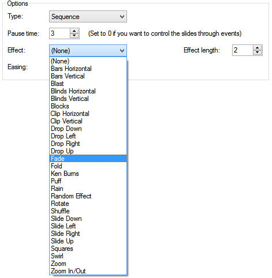Viewport: 272px width, 278px height.
Task: Pick Clip Horizontal from the list
Action: click(88, 114)
